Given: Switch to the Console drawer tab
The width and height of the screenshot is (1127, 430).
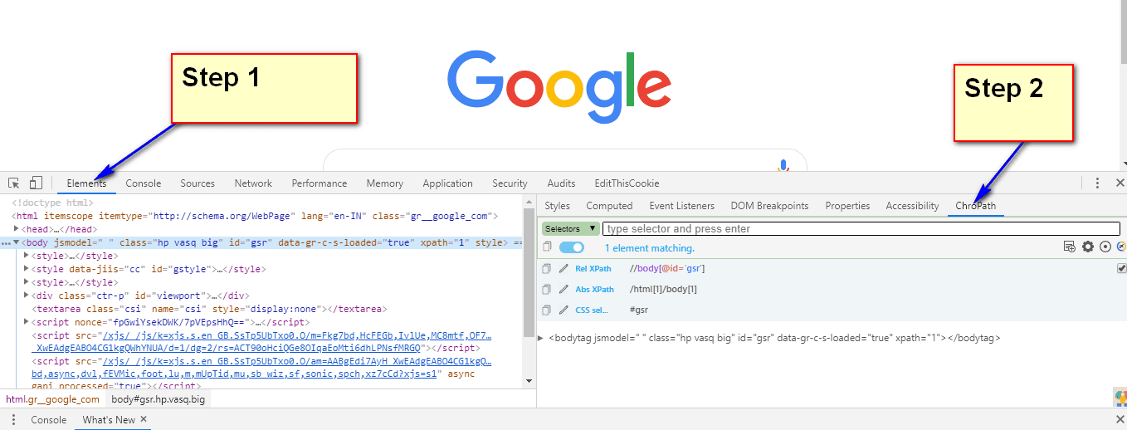Looking at the screenshot, I should (x=49, y=419).
